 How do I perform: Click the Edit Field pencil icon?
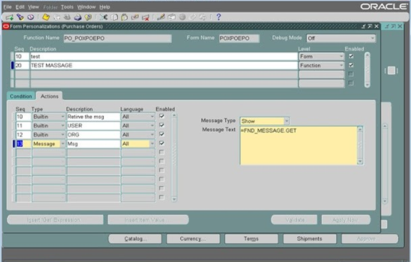[161, 18]
